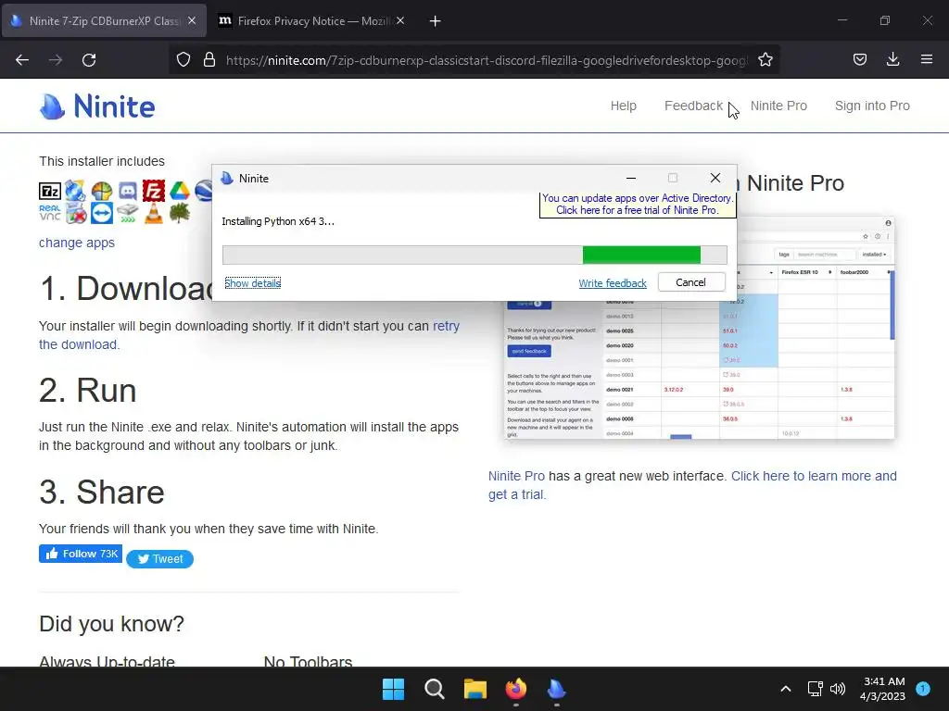The width and height of the screenshot is (949, 711).
Task: Click the change apps link
Action: tap(77, 243)
